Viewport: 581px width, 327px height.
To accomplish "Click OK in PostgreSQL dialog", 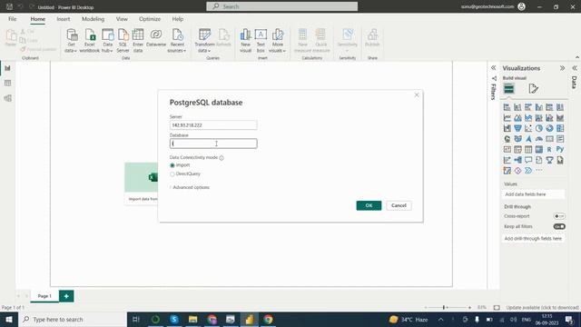I will [369, 205].
